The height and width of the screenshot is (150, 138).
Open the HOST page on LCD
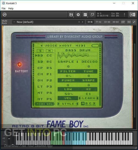[67, 46]
